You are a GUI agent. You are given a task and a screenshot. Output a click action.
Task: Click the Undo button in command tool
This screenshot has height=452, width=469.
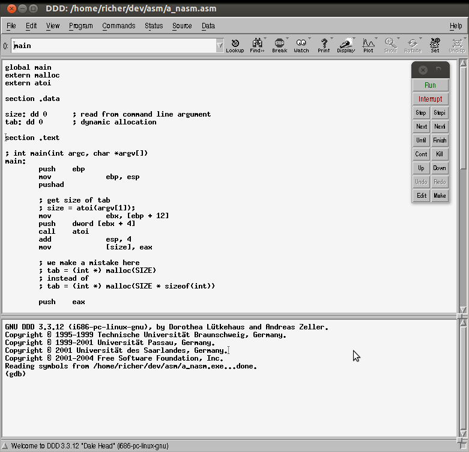click(x=421, y=182)
